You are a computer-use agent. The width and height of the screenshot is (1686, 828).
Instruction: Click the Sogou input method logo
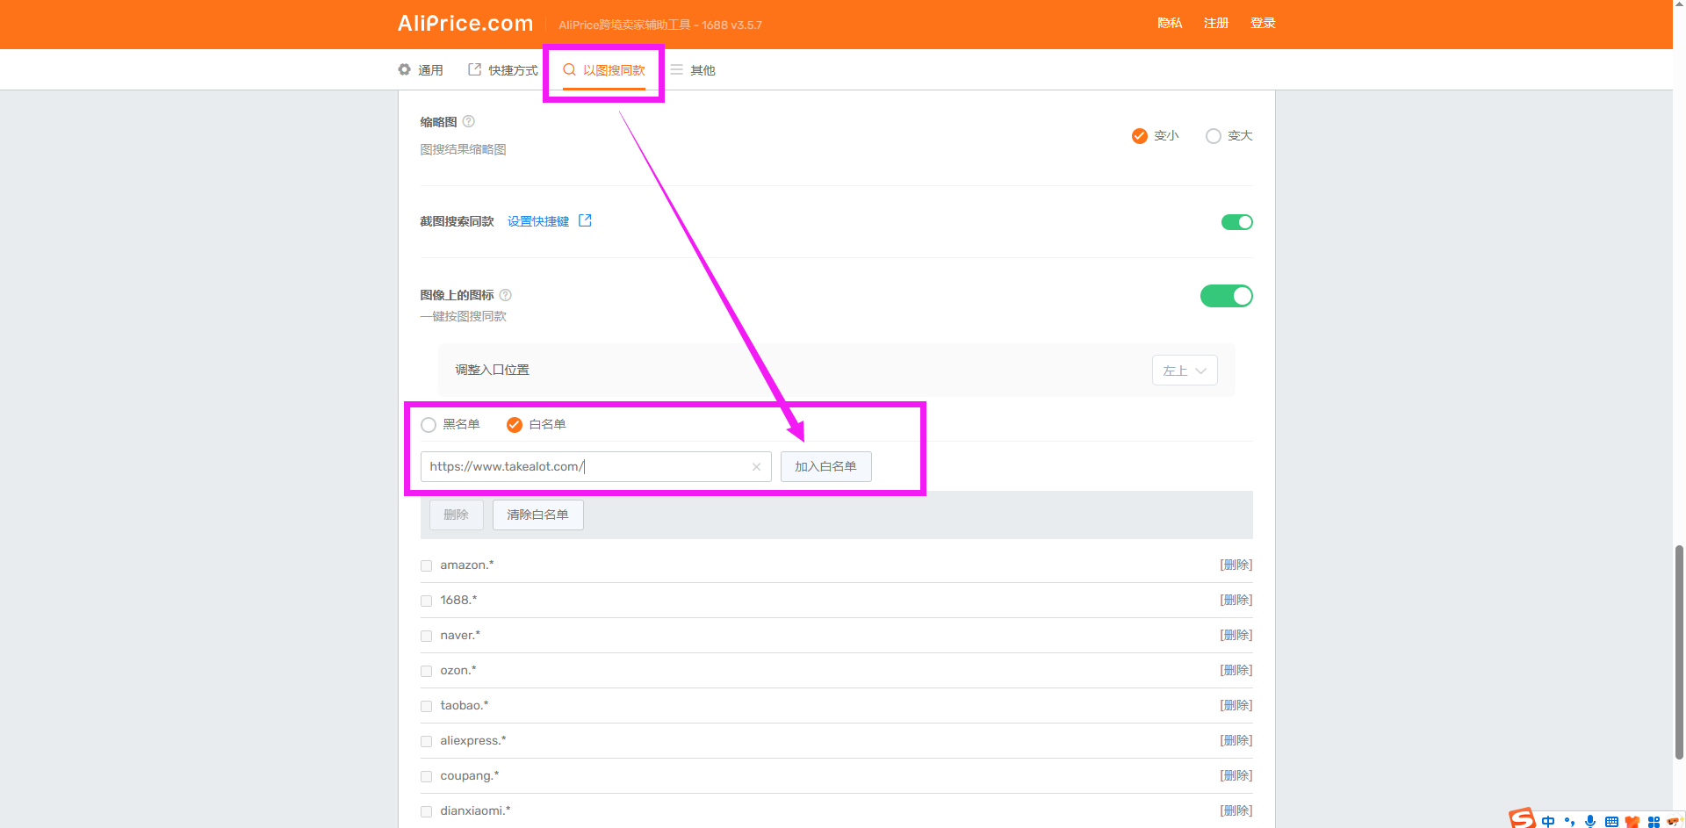tap(1523, 818)
